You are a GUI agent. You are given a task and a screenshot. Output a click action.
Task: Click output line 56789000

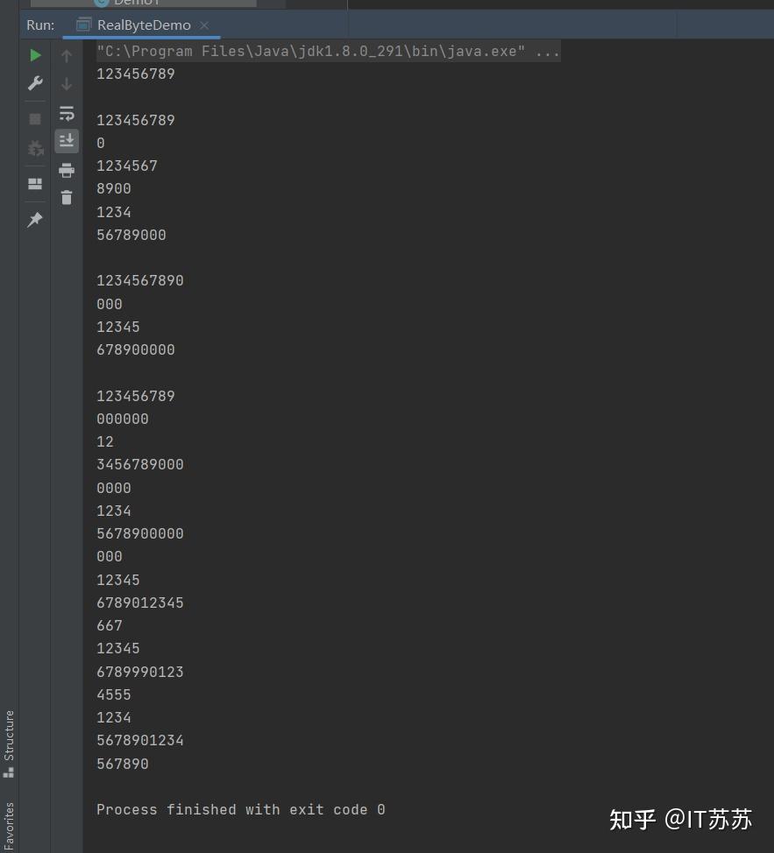click(131, 235)
